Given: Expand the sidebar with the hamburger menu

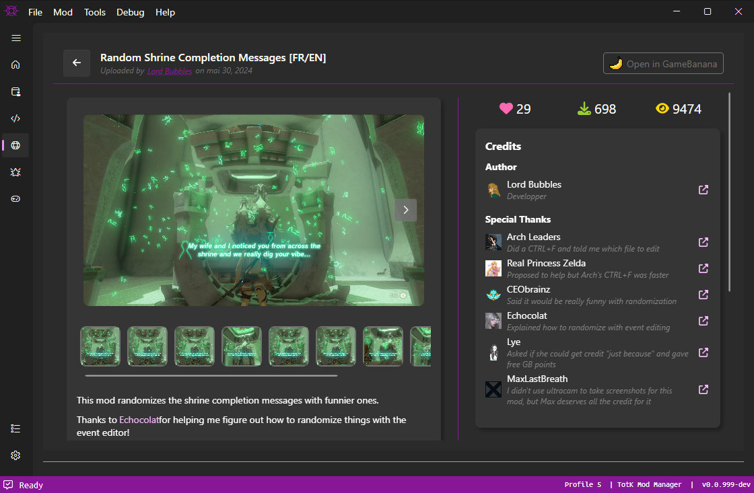Looking at the screenshot, I should (x=15, y=38).
